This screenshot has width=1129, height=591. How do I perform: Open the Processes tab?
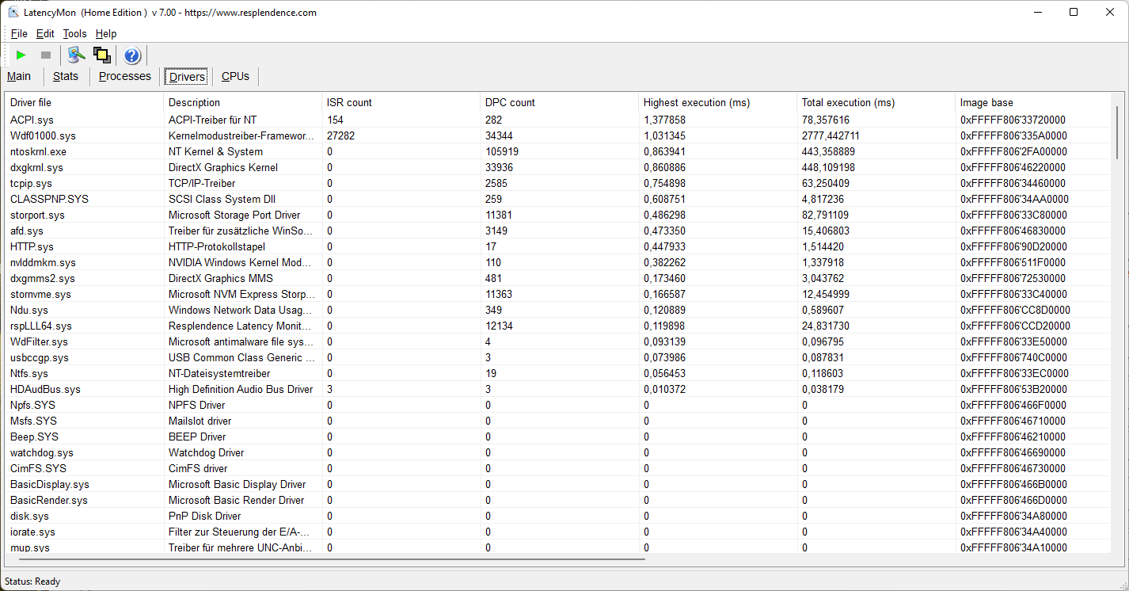[124, 76]
